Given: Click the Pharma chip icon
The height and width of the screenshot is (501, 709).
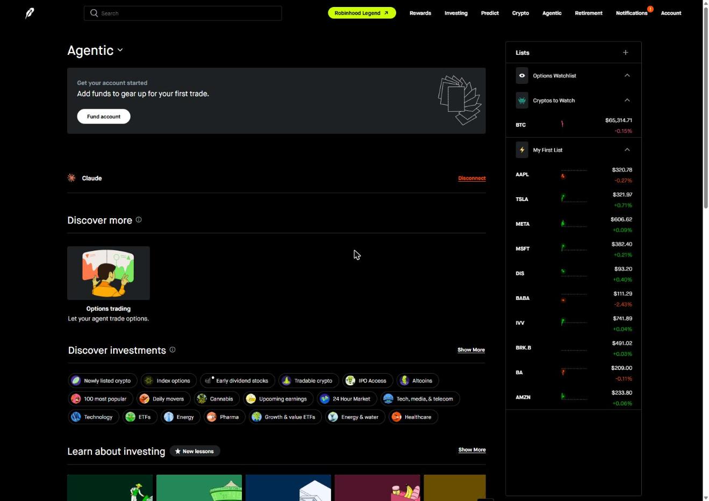Looking at the screenshot, I should 212,417.
